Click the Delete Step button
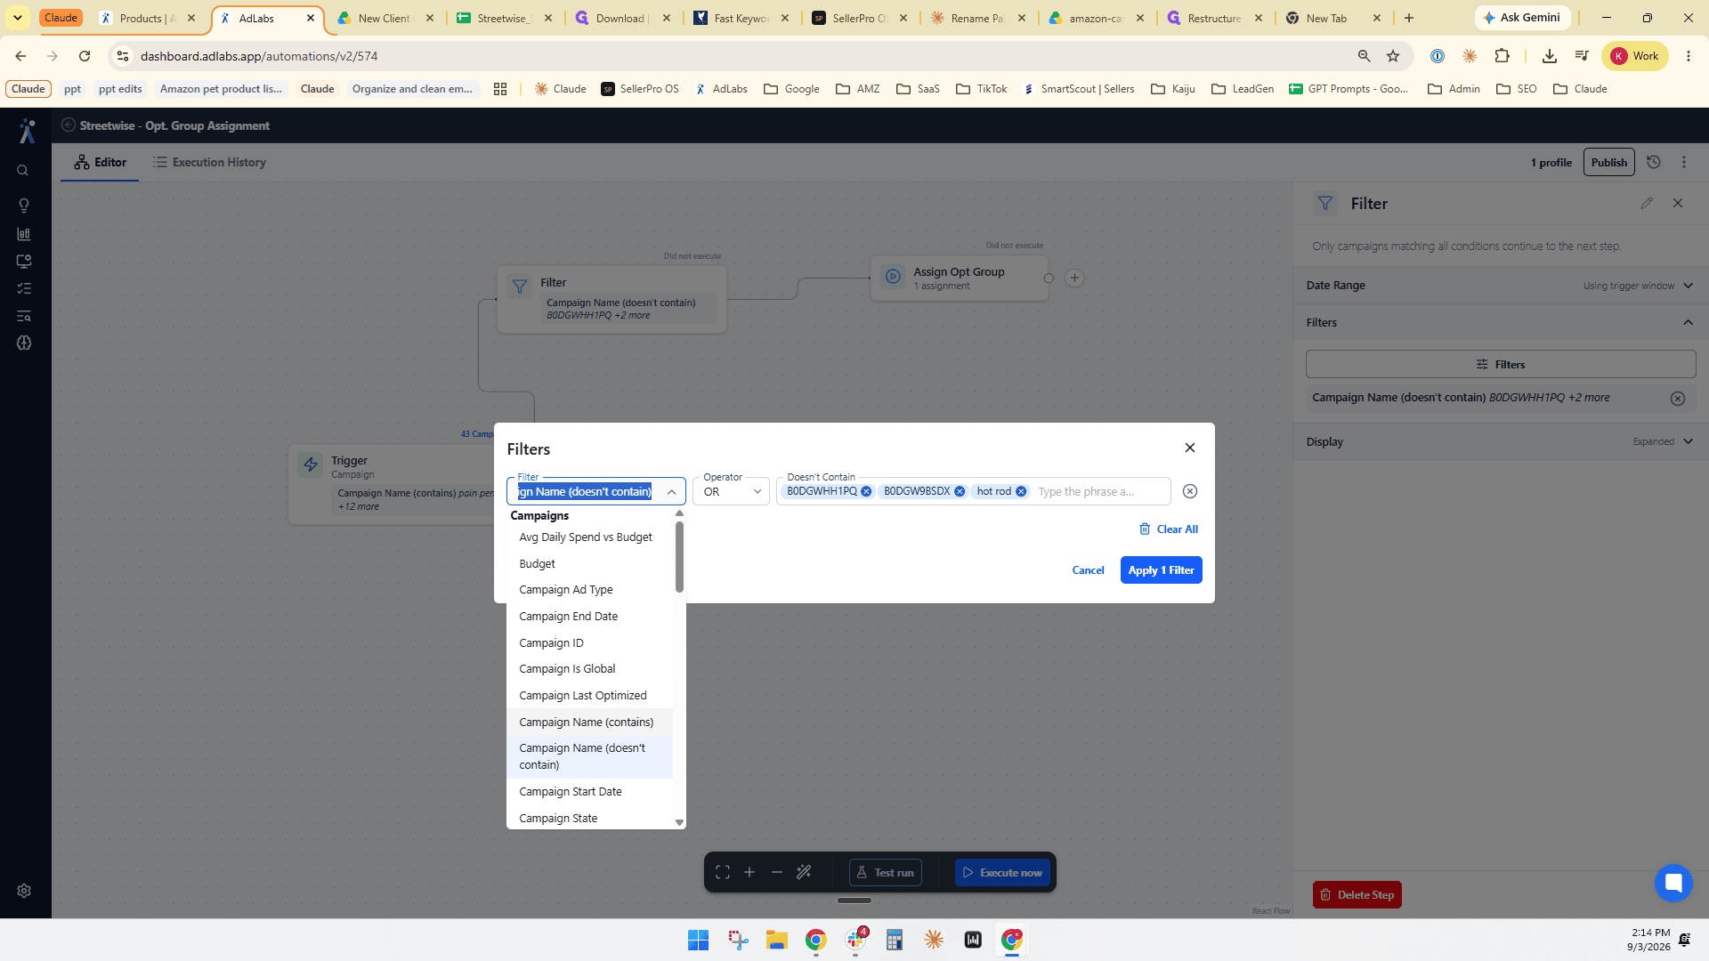Viewport: 1709px width, 961px height. 1357,895
